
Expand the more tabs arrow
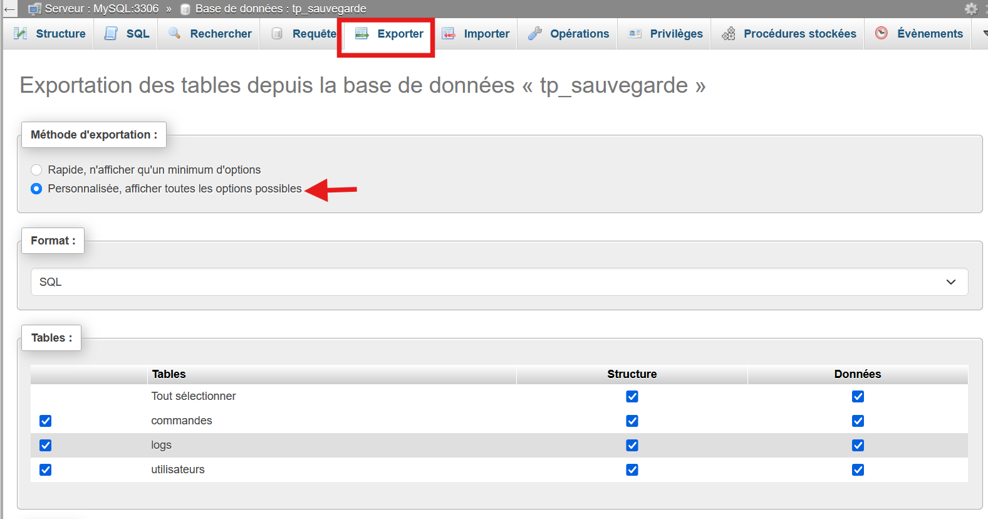pyautogui.click(x=984, y=34)
